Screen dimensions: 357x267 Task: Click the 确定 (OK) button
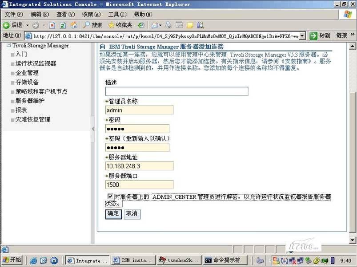(113, 214)
